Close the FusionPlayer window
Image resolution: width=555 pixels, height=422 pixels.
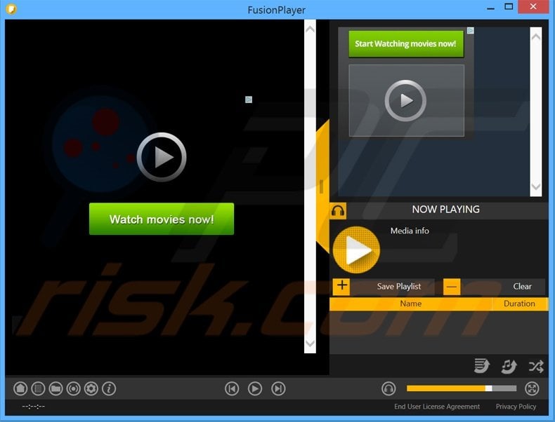[x=533, y=7]
